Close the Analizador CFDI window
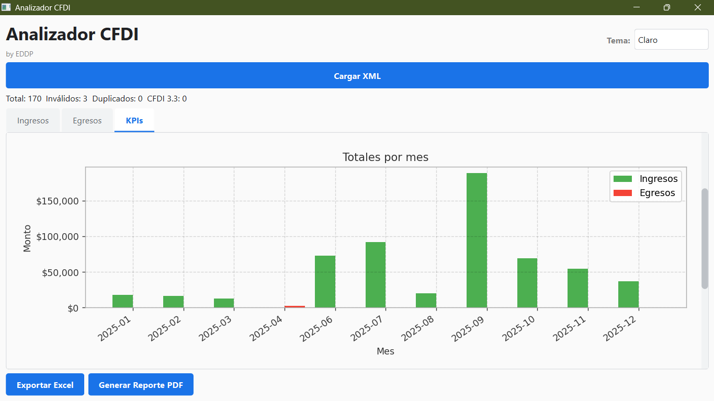714x401 pixels. pyautogui.click(x=697, y=7)
